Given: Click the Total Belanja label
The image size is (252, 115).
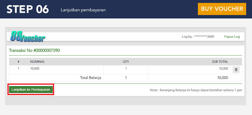Looking at the screenshot, I should (91, 78).
